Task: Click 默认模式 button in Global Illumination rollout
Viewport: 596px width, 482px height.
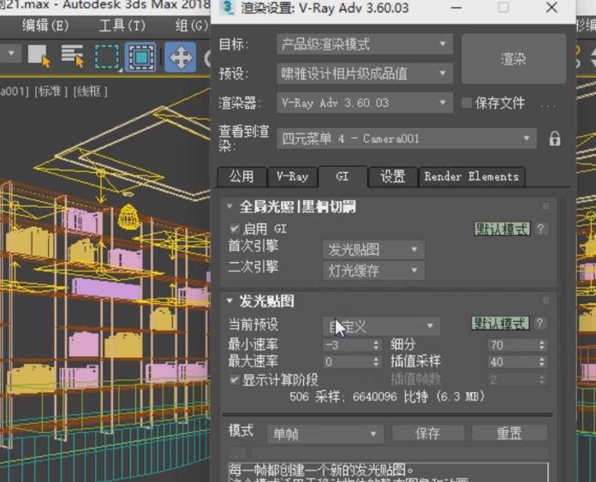Action: point(502,229)
